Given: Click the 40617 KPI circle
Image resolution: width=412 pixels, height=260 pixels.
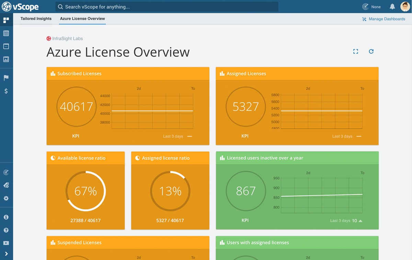Looking at the screenshot, I should pos(76,106).
